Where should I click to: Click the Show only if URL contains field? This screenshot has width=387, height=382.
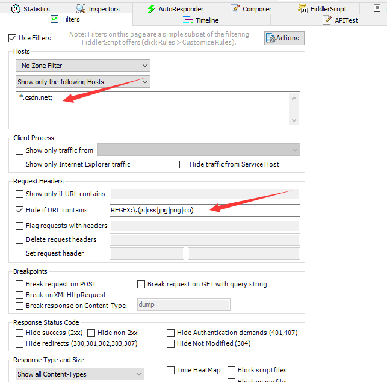pyautogui.click(x=205, y=194)
